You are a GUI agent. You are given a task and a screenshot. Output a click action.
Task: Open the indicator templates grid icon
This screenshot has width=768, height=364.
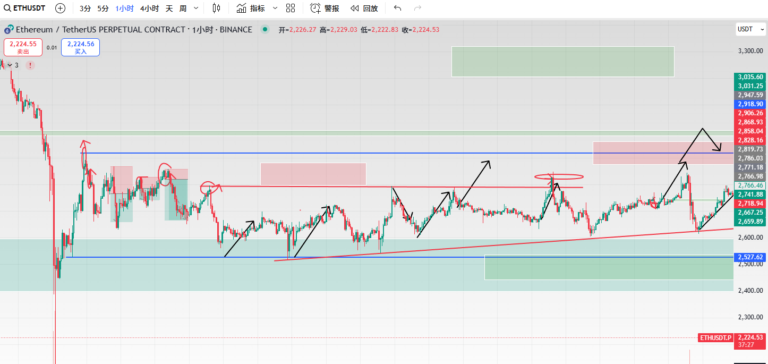[x=291, y=8]
